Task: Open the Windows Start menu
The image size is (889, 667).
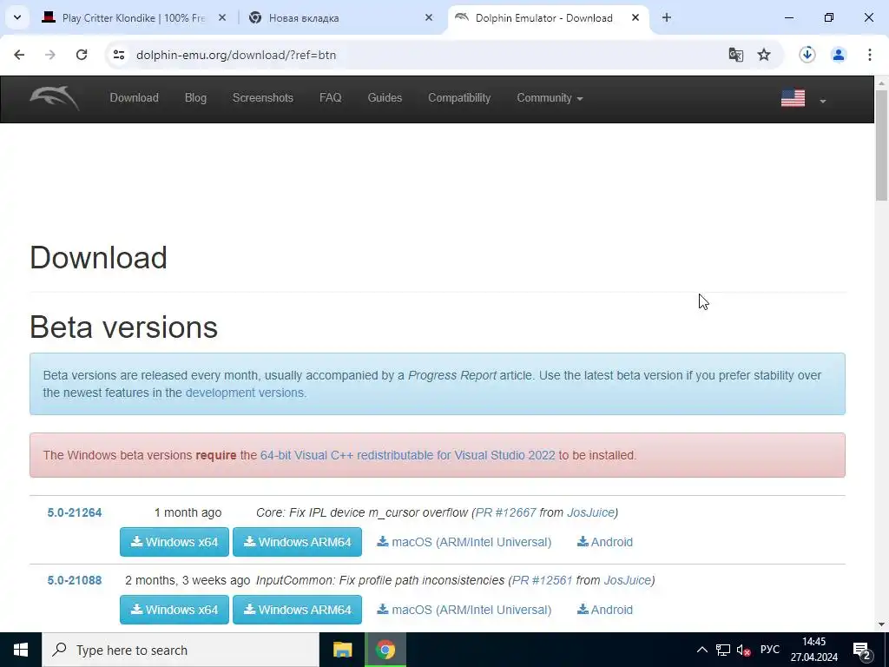Action: tap(21, 650)
